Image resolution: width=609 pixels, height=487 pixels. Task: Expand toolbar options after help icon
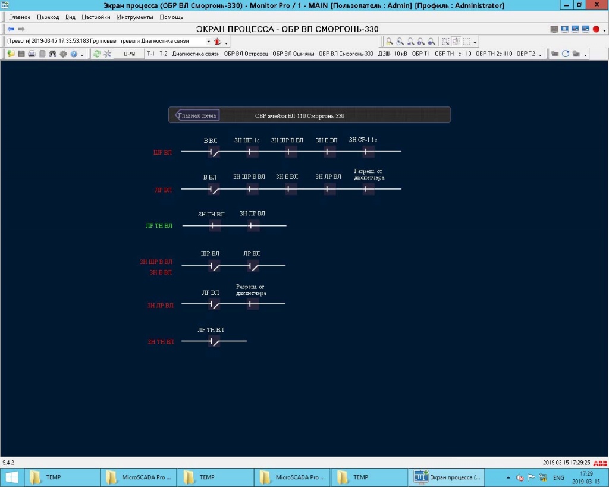pos(82,55)
